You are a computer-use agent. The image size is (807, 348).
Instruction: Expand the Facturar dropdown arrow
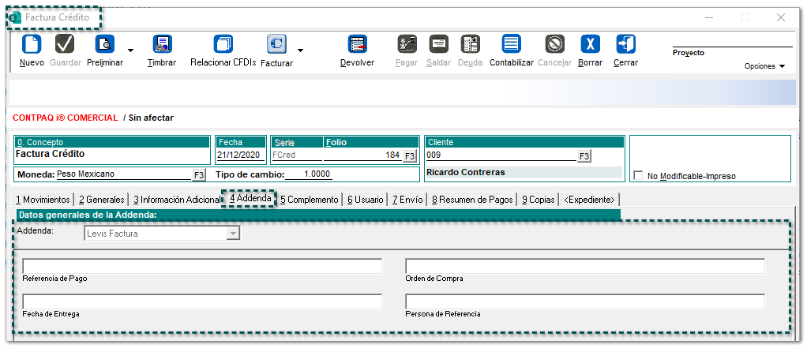(300, 51)
